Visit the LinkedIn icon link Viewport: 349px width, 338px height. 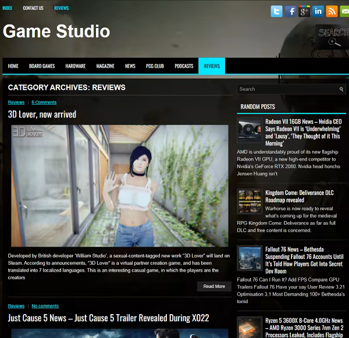tap(318, 11)
